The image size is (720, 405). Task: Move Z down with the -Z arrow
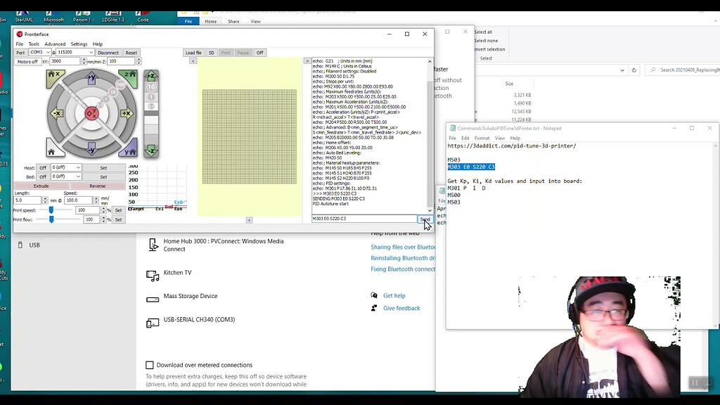point(150,150)
